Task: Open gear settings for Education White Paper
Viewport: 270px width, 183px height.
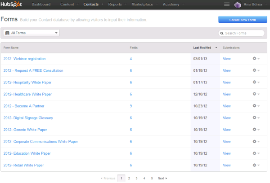Action: pyautogui.click(x=256, y=153)
